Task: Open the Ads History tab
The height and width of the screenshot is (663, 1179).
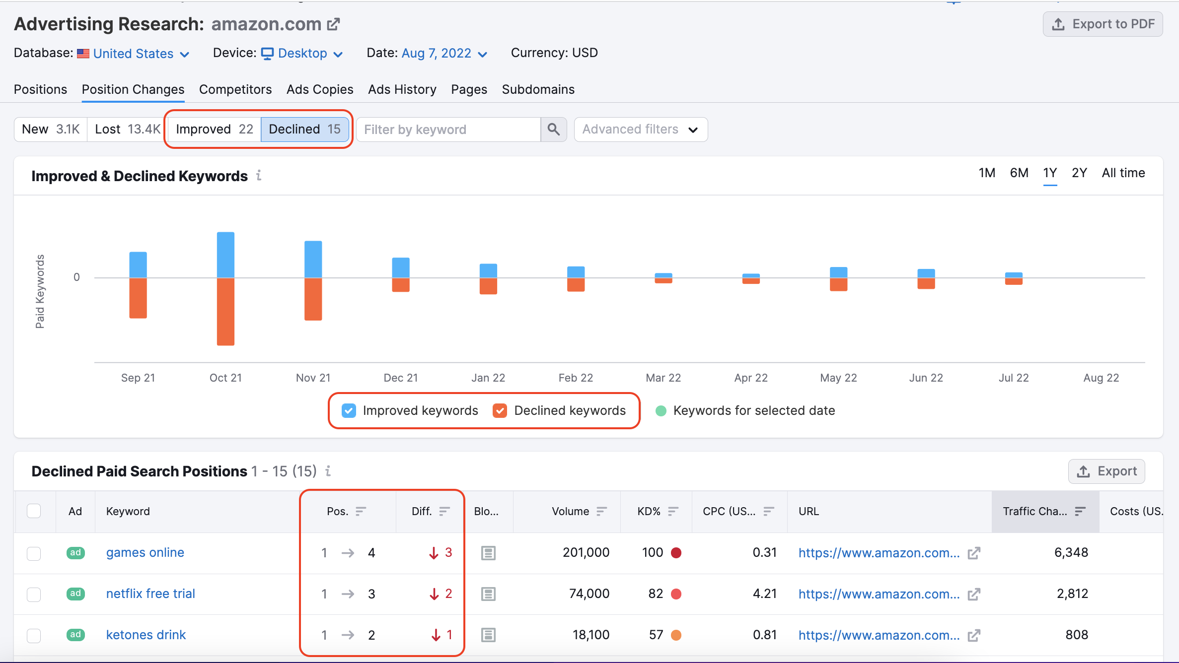Action: pyautogui.click(x=402, y=89)
